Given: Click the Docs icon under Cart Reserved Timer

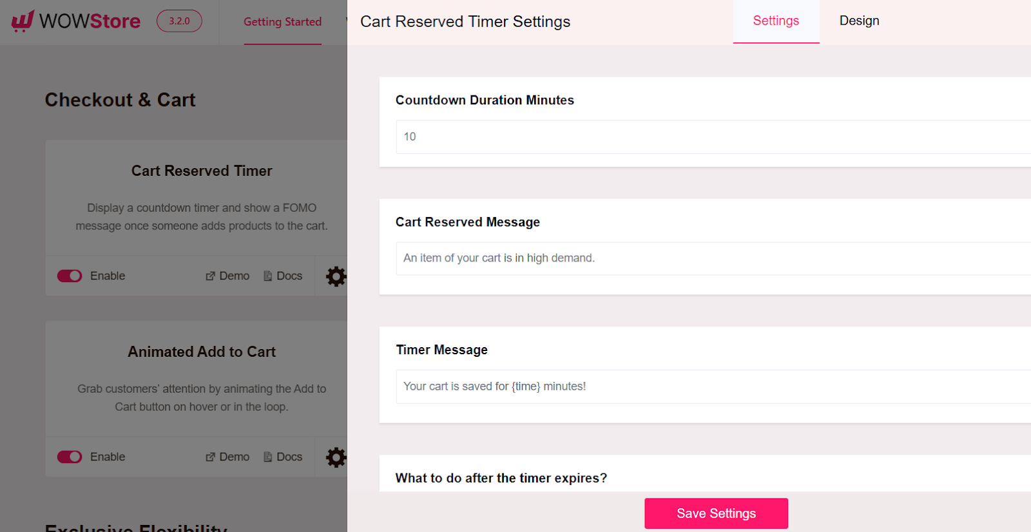Looking at the screenshot, I should [266, 276].
